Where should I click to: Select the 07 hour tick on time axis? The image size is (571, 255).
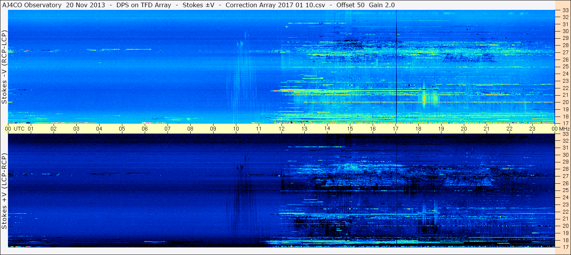[x=168, y=129]
